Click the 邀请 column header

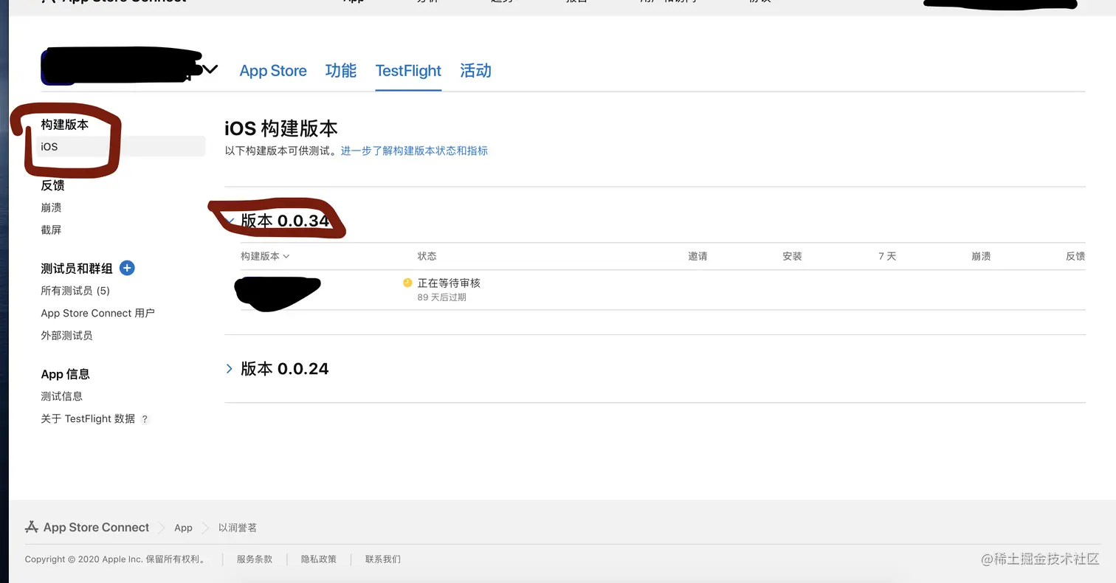point(697,256)
